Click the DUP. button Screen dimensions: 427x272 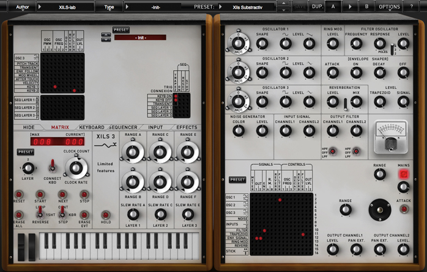click(x=317, y=7)
